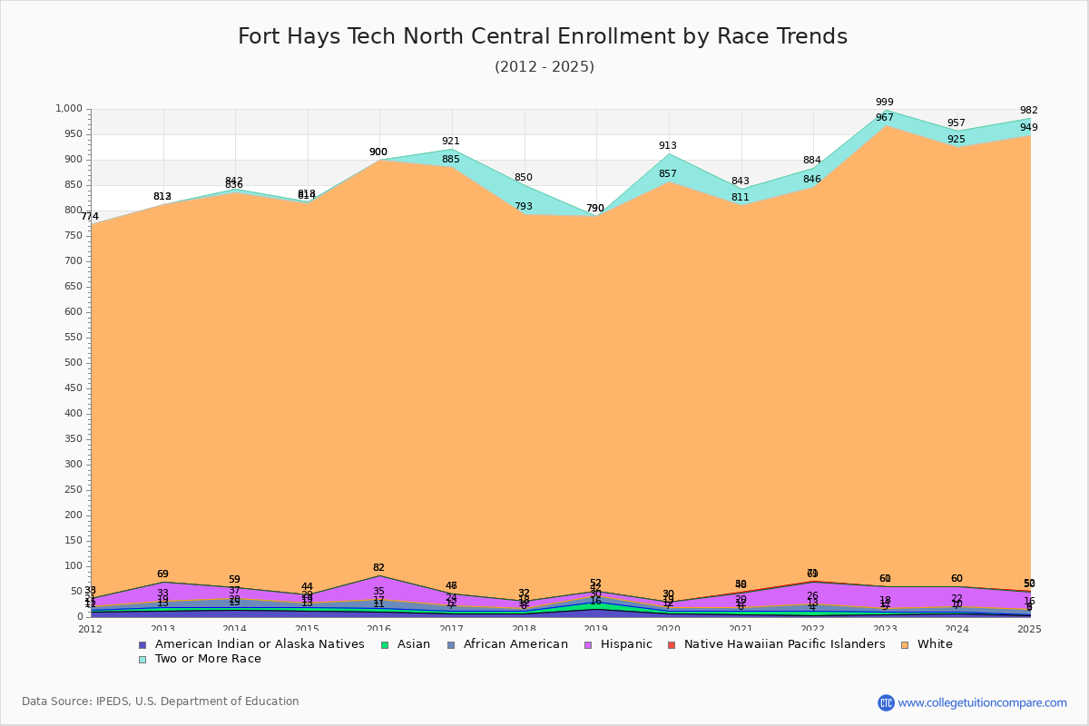Click the 999 peak label at 2023
The height and width of the screenshot is (726, 1089).
coord(885,102)
